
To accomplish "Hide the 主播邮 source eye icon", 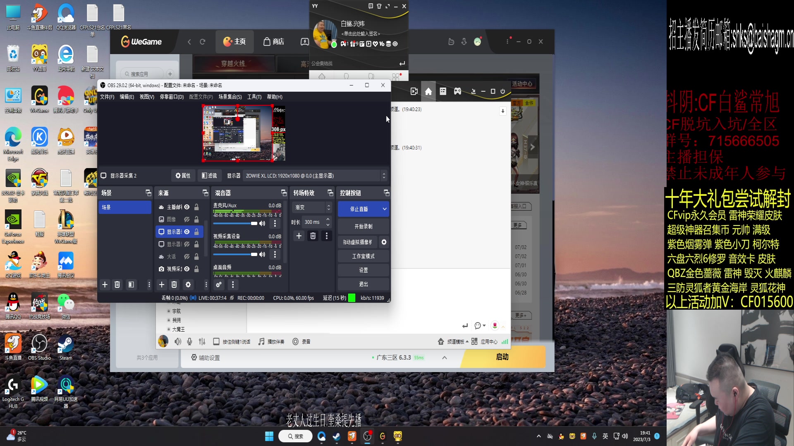I will tap(187, 207).
